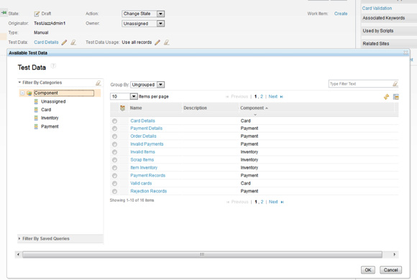The height and width of the screenshot is (280, 417).
Task: Open the Card Validation link
Action: coord(377,8)
